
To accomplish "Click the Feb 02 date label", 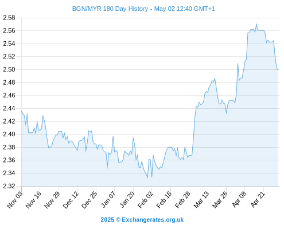I will [145, 200].
